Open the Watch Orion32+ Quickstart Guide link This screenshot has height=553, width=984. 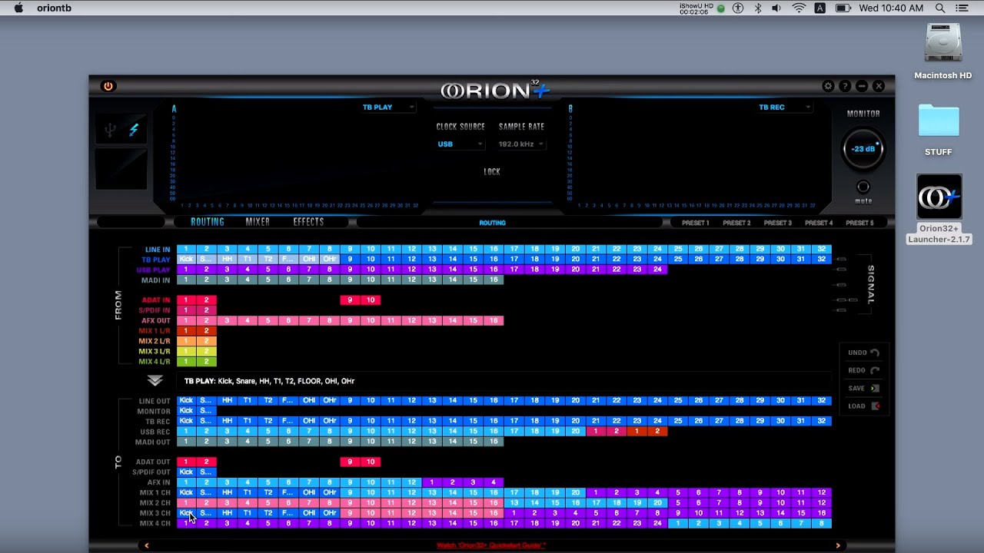pos(491,545)
